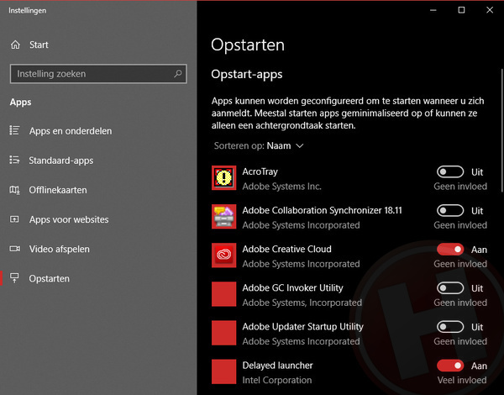
Task: Toggle Adobe GC Invoker Utility on
Action: click(x=450, y=288)
